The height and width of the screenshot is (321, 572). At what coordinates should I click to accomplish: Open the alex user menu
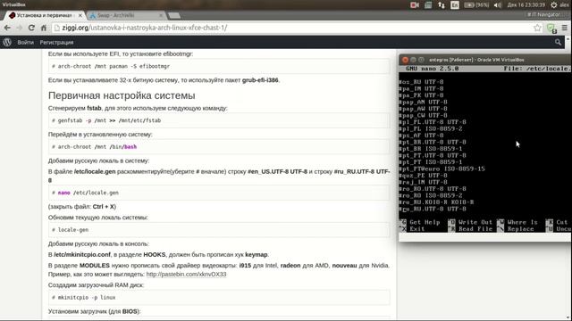coord(564,5)
